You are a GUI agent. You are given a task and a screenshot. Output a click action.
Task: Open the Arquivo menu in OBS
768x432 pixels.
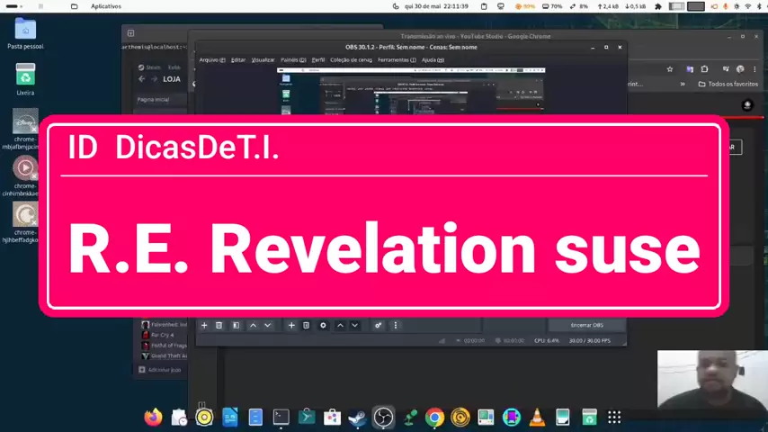210,59
